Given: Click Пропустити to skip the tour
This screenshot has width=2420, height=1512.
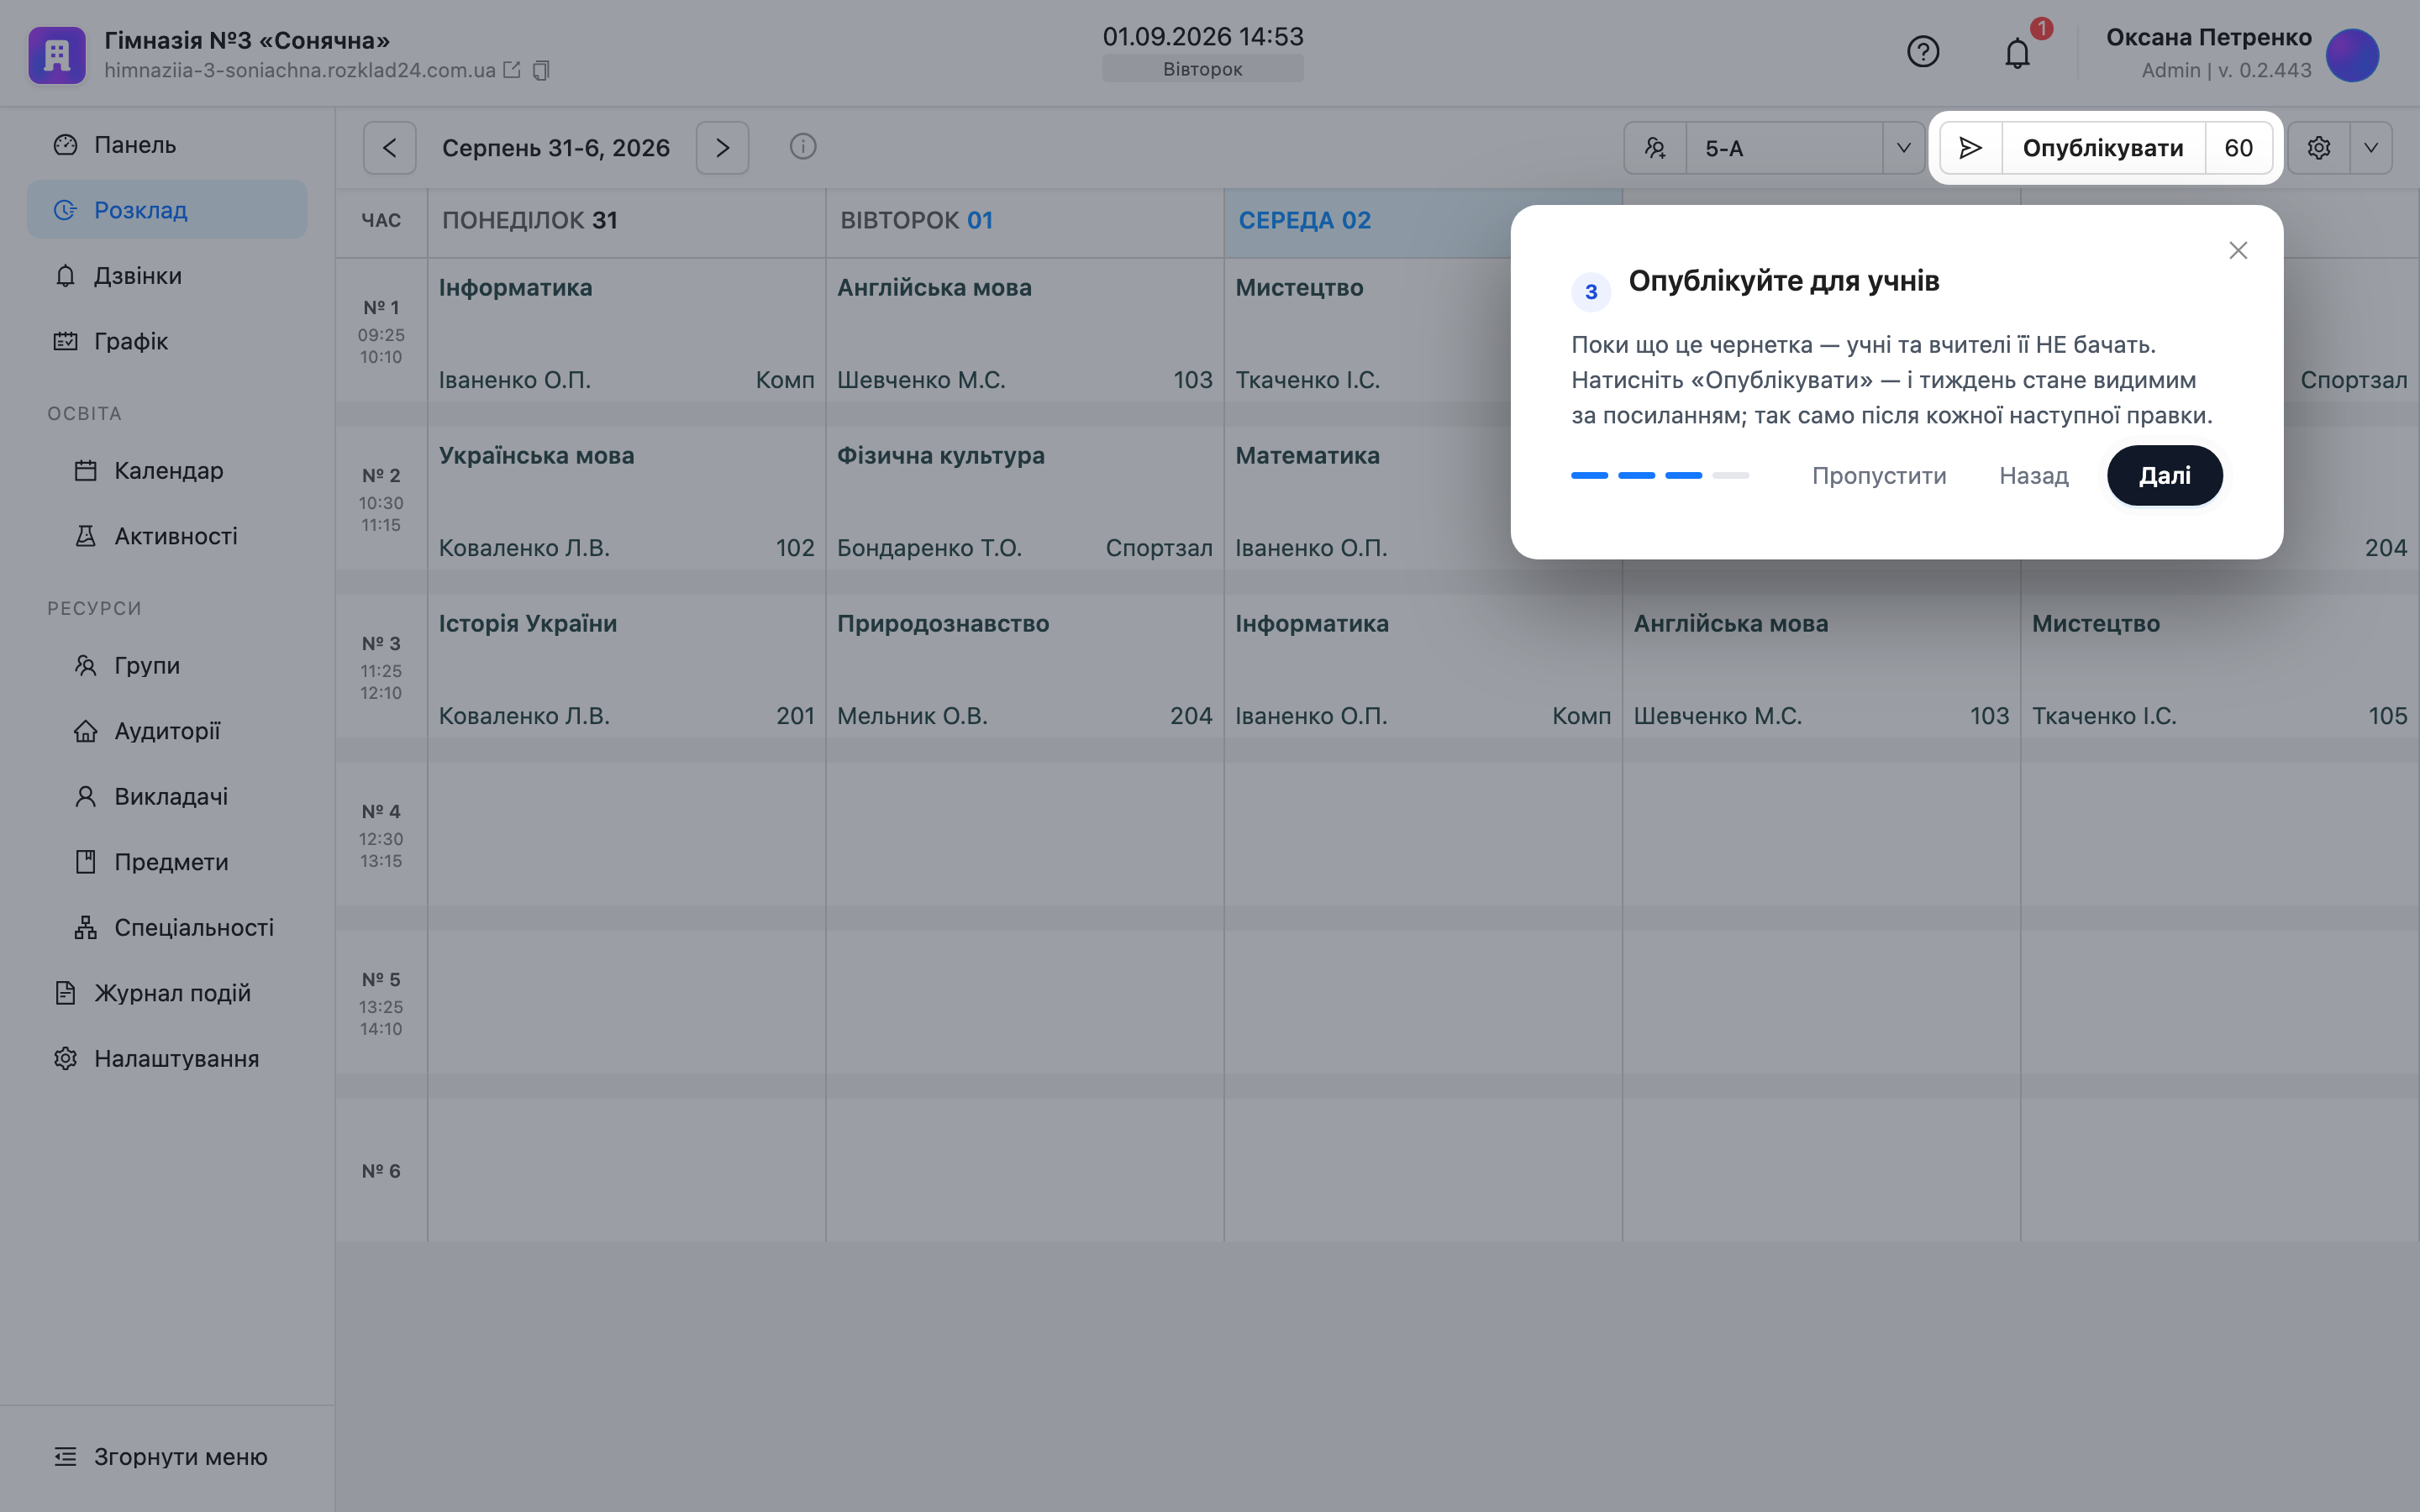Looking at the screenshot, I should tap(1879, 476).
